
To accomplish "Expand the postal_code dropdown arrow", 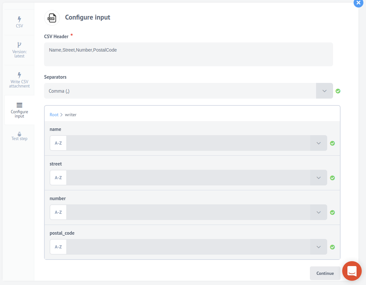I will (319, 247).
